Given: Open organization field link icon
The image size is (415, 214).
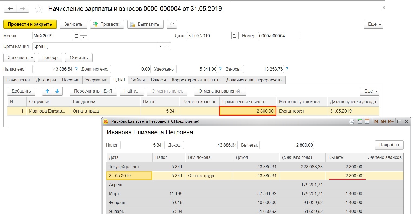Looking at the screenshot, I should (167, 47).
